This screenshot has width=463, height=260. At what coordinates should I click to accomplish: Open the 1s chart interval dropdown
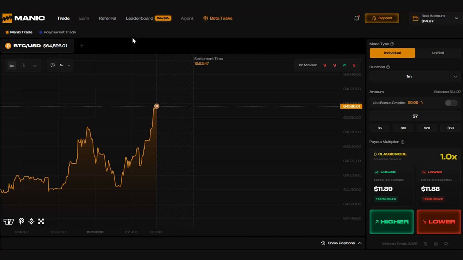click(65, 65)
